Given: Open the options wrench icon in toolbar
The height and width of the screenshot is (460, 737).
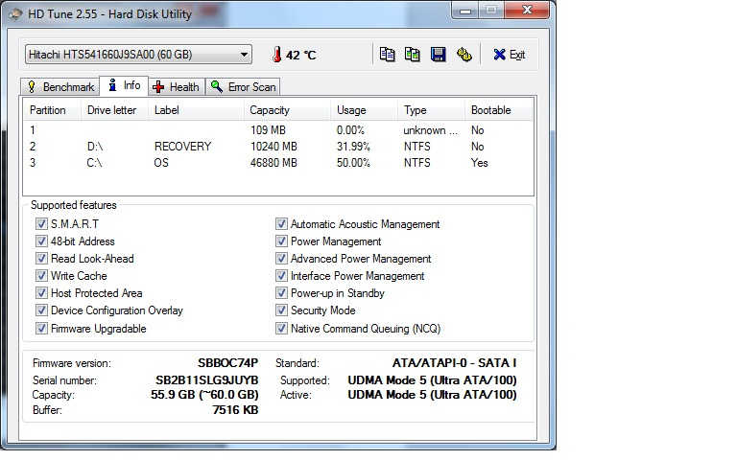Looking at the screenshot, I should click(x=464, y=55).
